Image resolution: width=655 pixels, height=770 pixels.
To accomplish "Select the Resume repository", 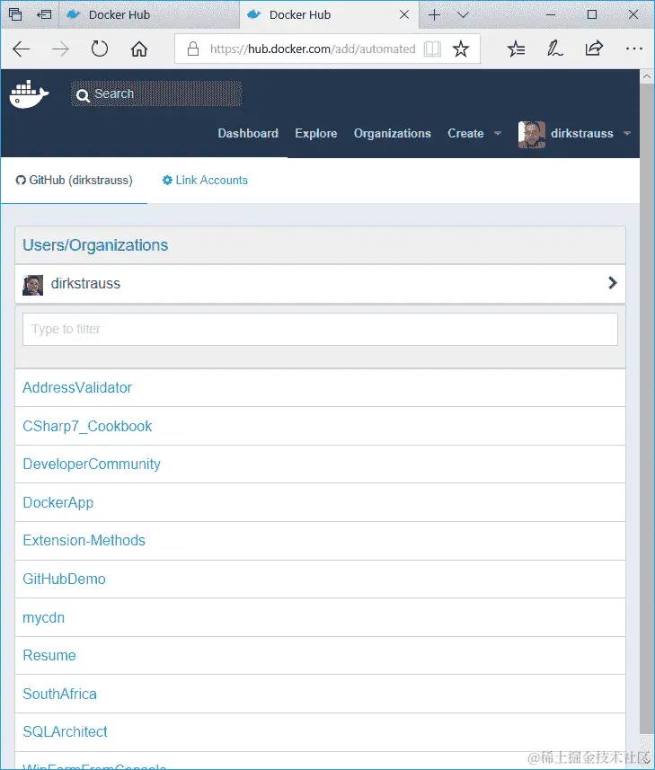I will click(49, 656).
